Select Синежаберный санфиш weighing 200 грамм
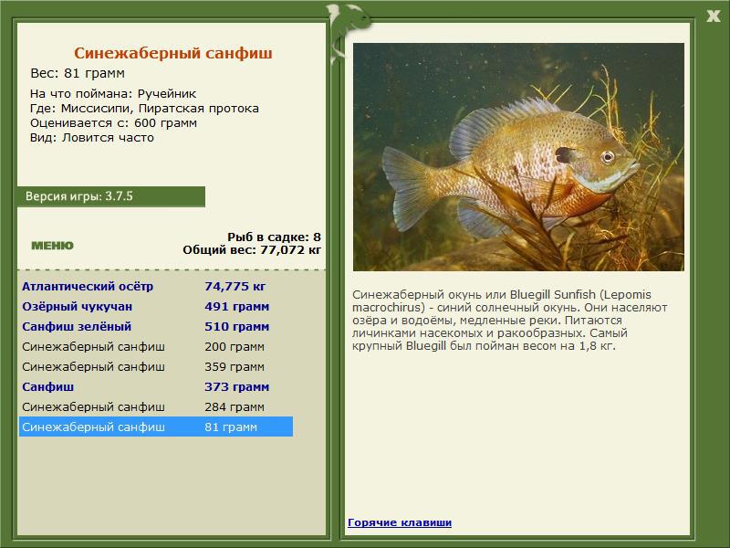Image resolution: width=730 pixels, height=548 pixels. (156, 347)
